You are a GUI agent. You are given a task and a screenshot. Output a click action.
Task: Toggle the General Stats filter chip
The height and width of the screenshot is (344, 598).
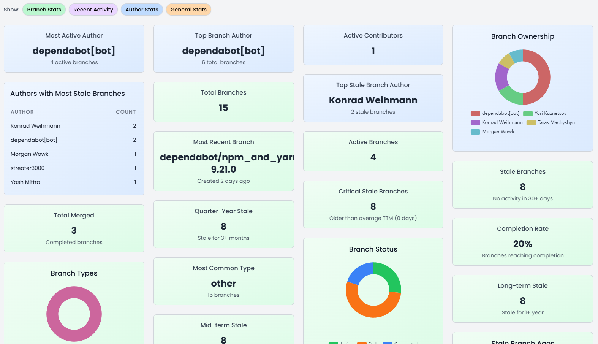[x=188, y=10]
